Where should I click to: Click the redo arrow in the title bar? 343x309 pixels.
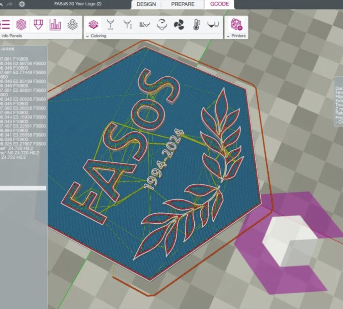9,4
